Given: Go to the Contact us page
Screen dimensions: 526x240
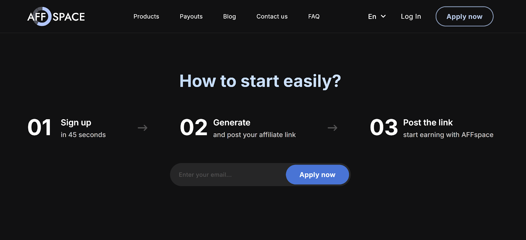Looking at the screenshot, I should click(272, 16).
